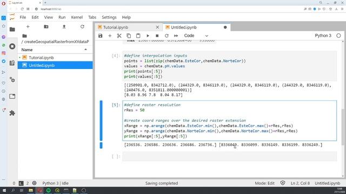Click Untitled.ipynb in the status bar
Screen dimensions: 346x194
pyautogui.click(x=327, y=183)
